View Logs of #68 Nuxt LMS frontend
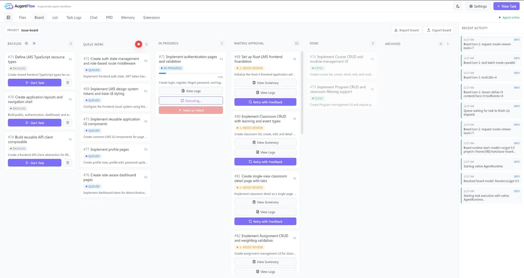The width and height of the screenshot is (524, 278). (265, 93)
